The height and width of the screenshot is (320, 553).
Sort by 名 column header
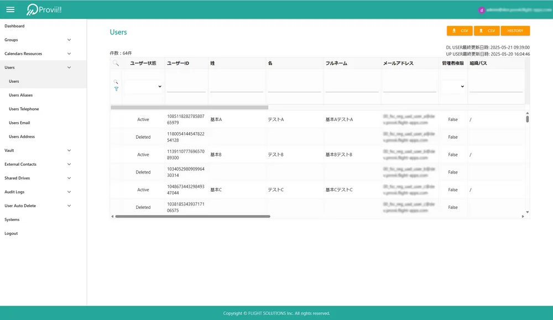270,63
